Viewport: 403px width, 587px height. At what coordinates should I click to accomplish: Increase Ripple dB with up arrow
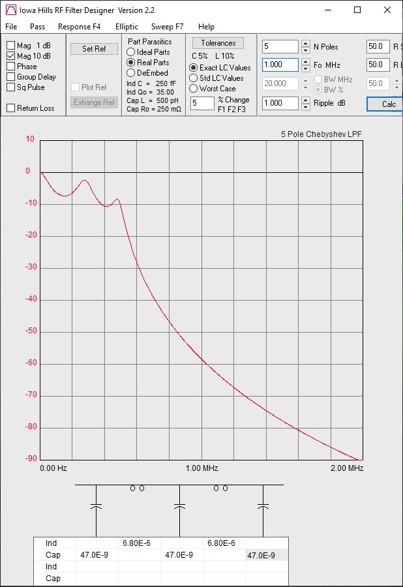point(306,100)
